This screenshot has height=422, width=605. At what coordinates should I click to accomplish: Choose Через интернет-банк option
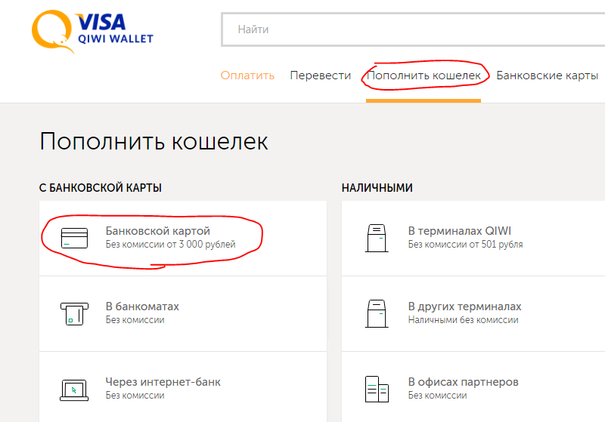click(x=183, y=387)
